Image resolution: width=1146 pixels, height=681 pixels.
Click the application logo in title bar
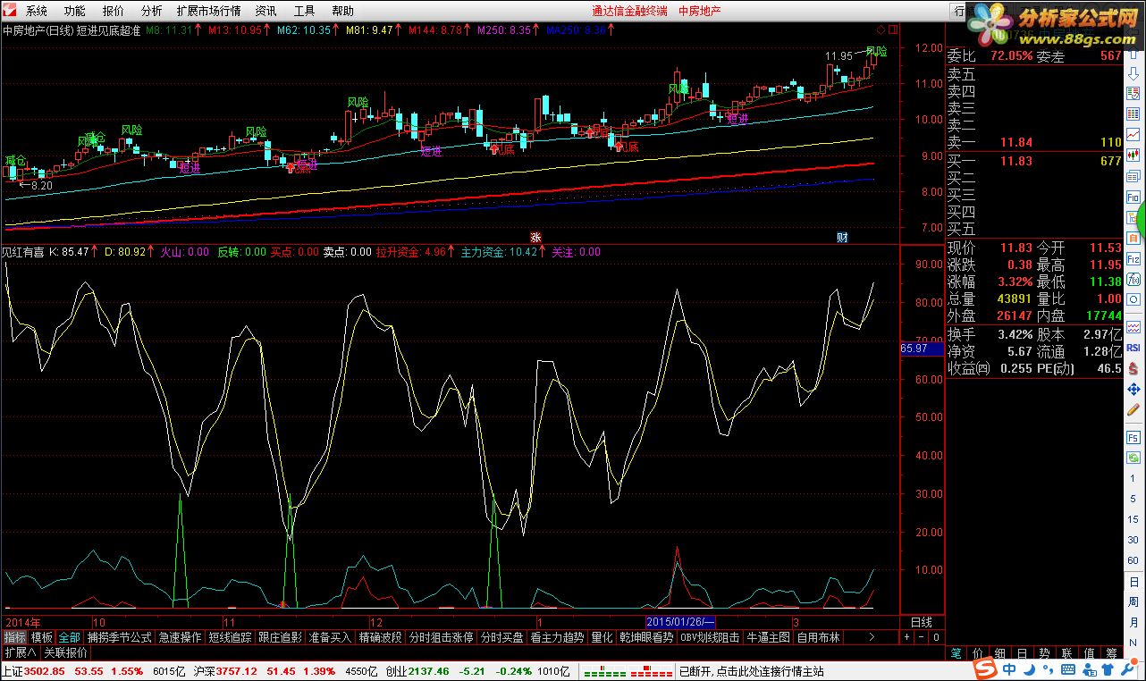9,11
